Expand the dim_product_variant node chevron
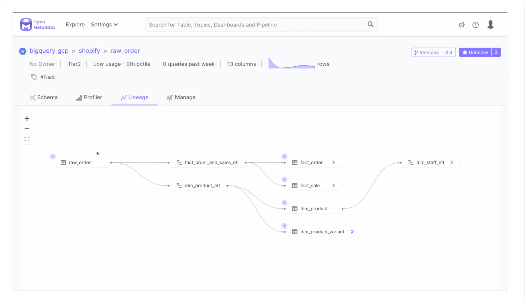Viewport: 528px width, 301px height. tap(353, 232)
